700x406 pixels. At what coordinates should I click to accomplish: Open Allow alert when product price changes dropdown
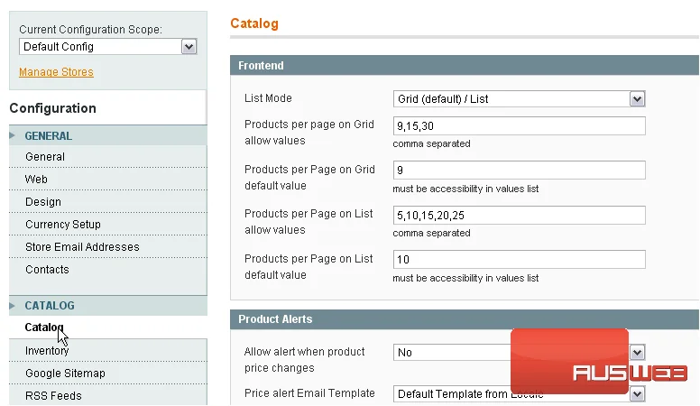520,353
